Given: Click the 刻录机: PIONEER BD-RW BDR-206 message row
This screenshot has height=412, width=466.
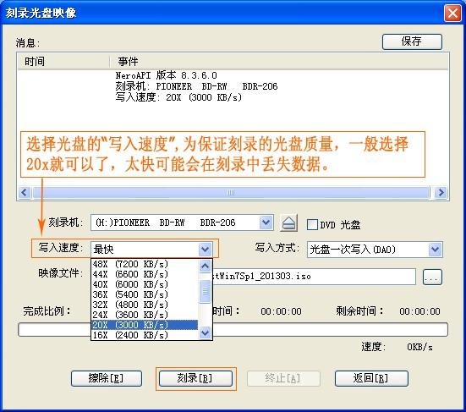Looking at the screenshot, I should click(x=196, y=86).
